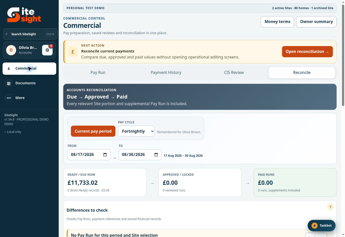This screenshot has height=237, width=345.
Task: Open settings gear with notification badge
Action: pos(47,50)
